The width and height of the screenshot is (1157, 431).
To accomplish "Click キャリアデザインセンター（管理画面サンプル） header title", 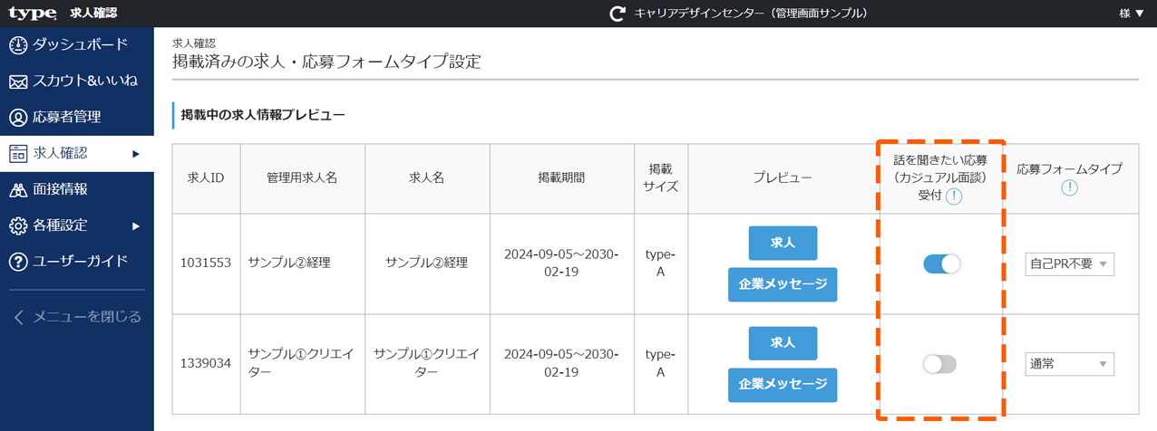I will point(751,14).
